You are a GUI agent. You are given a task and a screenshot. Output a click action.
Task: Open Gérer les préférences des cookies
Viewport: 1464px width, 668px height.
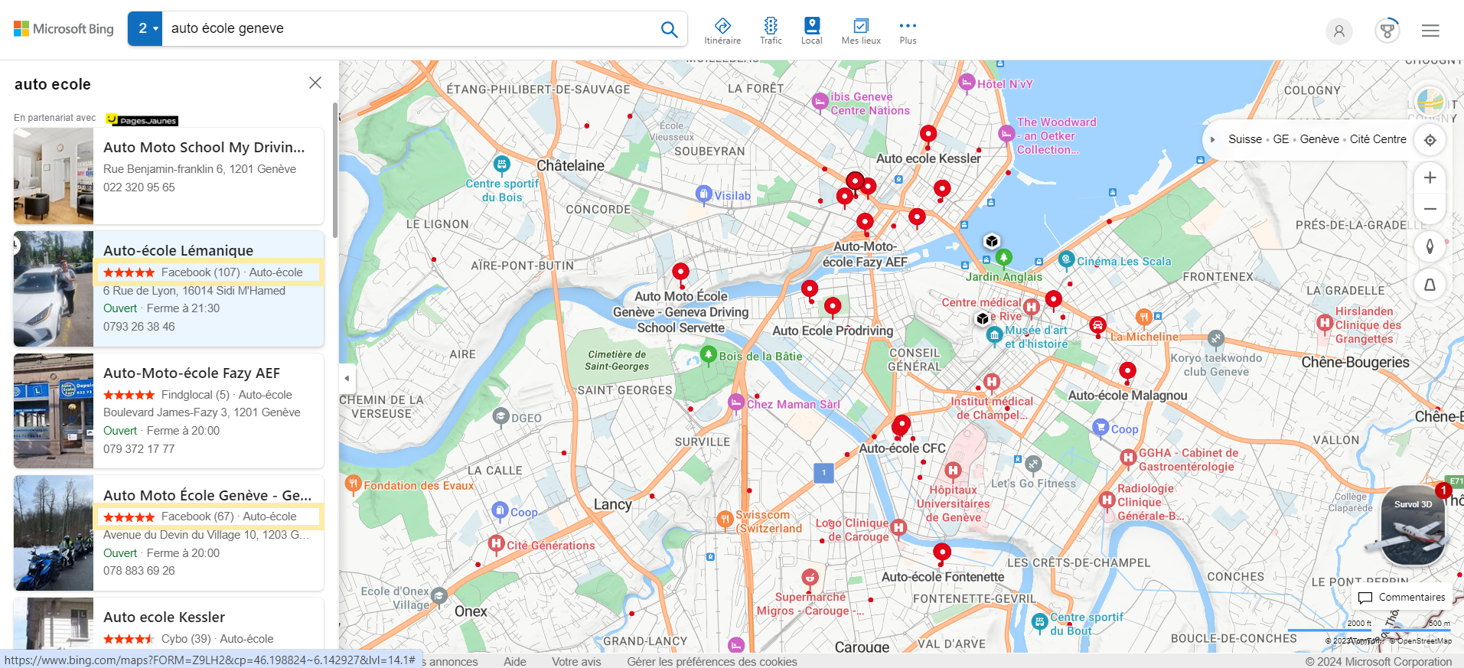point(712,661)
